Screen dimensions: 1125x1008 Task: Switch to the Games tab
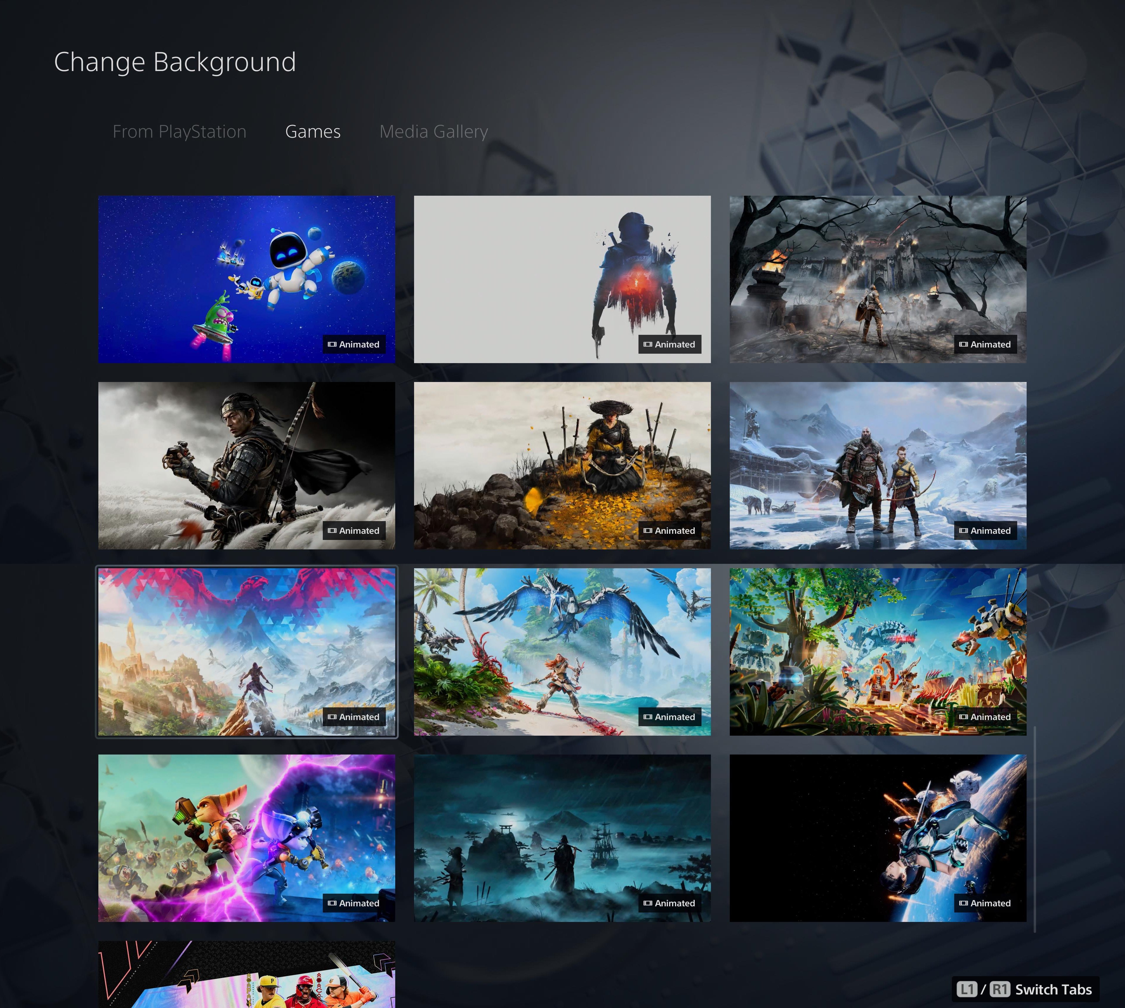tap(313, 131)
